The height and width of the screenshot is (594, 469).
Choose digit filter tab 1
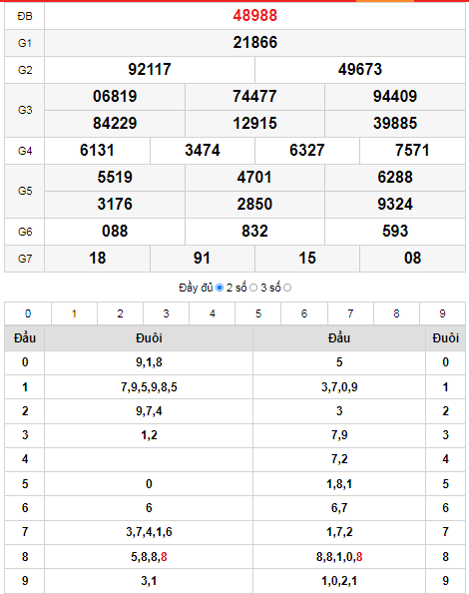pos(74,313)
